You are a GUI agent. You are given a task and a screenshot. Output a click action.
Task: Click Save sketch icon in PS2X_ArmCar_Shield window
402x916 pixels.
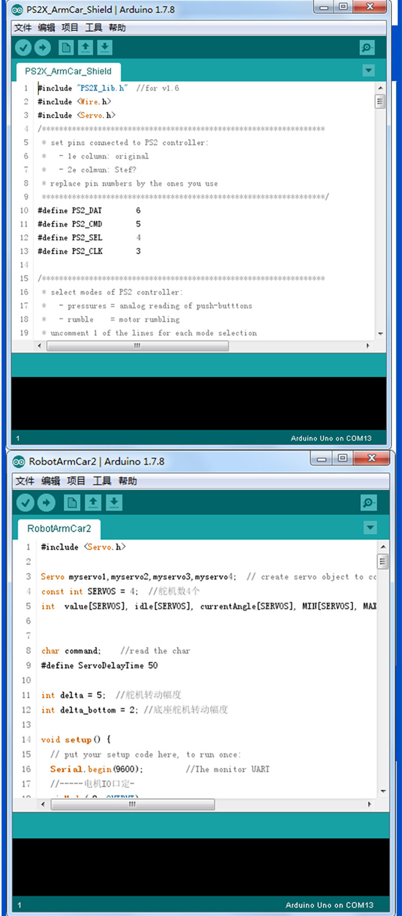104,47
